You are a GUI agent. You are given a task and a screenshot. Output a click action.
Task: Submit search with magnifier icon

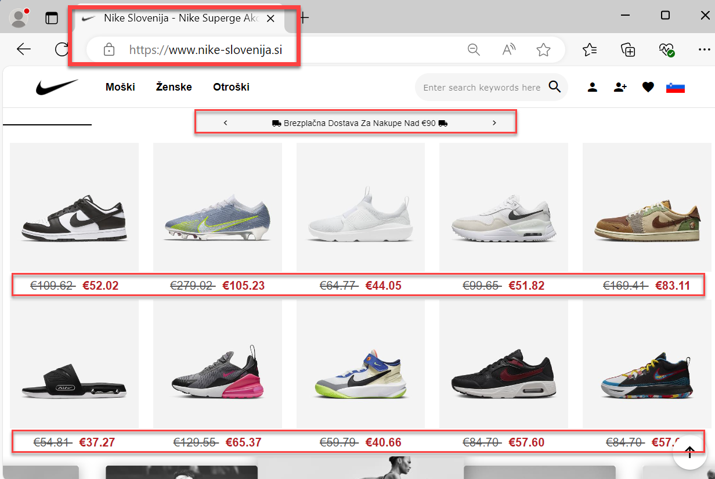point(555,87)
